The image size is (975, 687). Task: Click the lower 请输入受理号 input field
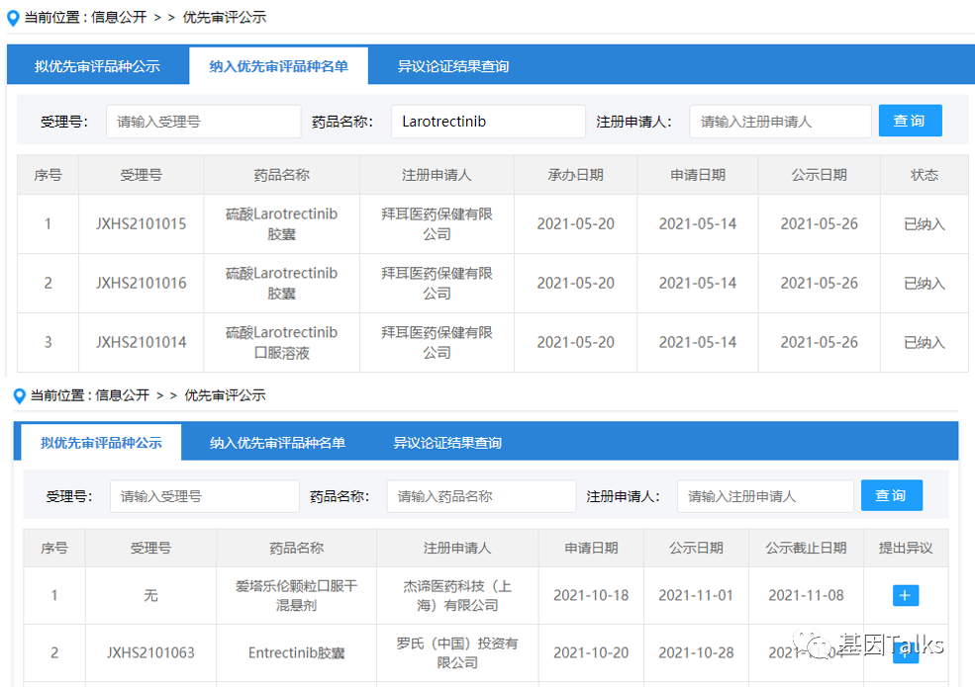click(204, 496)
